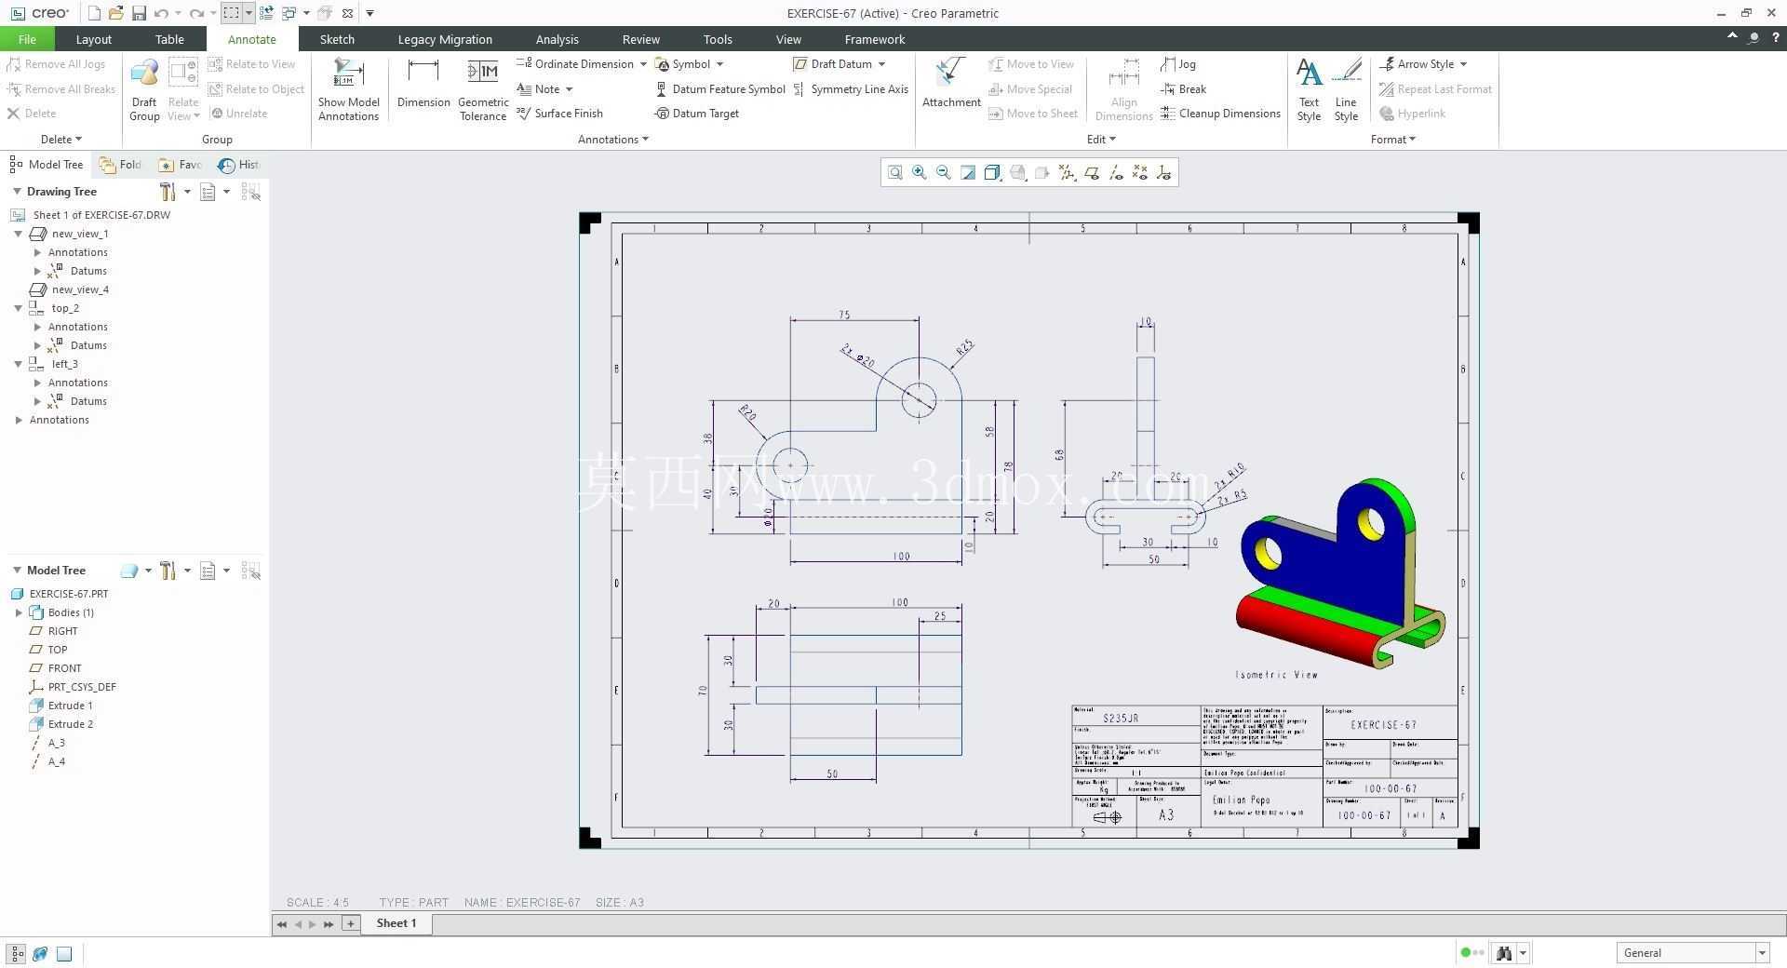Click the Attachment tool
This screenshot has height=968, width=1787.
tap(951, 84)
